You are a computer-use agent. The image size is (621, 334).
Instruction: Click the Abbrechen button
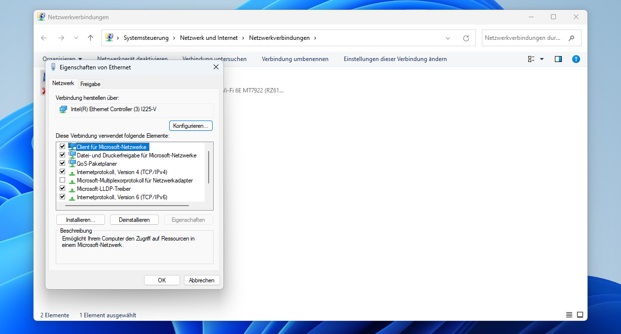[x=202, y=280]
